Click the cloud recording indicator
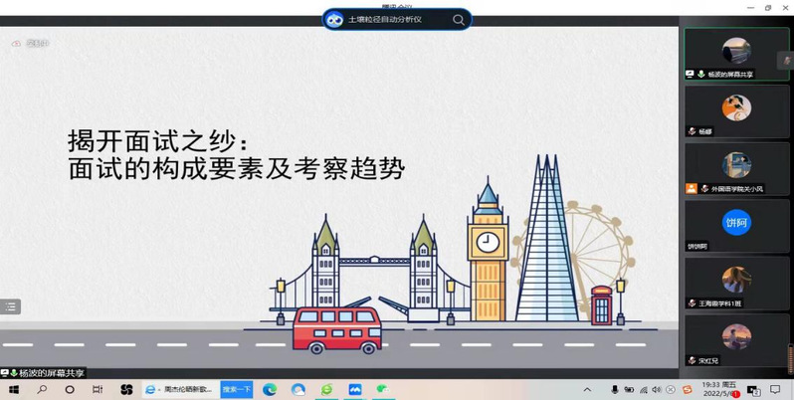Viewport: 794px width, 400px height. click(x=29, y=44)
